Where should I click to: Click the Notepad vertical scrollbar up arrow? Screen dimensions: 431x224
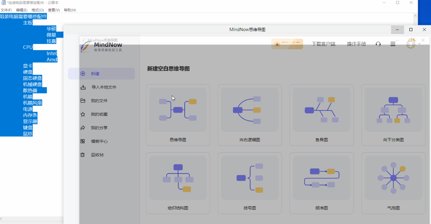pyautogui.click(x=415, y=16)
